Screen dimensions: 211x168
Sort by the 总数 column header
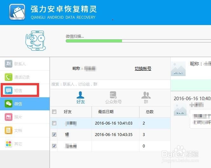click(x=150, y=112)
